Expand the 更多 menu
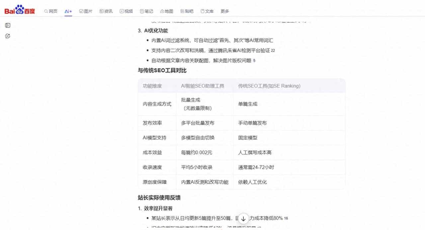425x230 pixels. tap(225, 11)
